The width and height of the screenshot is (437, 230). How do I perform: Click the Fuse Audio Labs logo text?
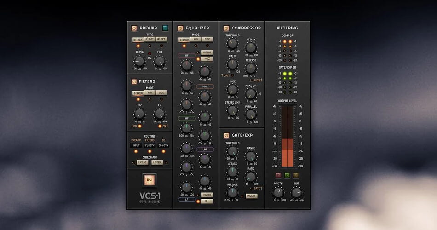(x=150, y=201)
